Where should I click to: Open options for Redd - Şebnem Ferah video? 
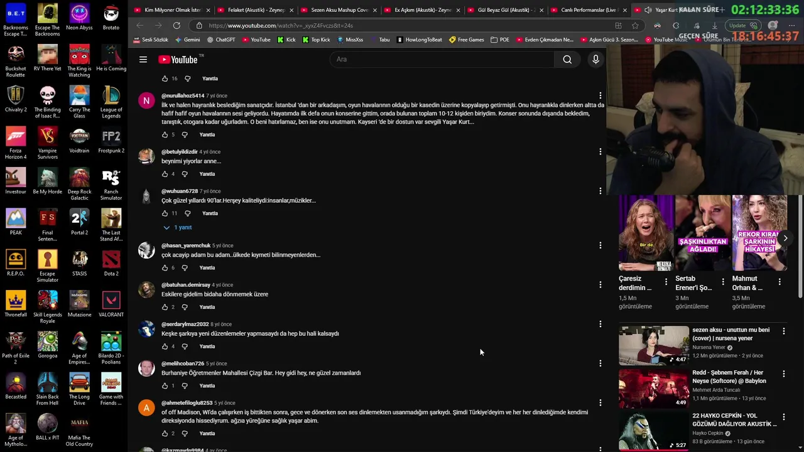pyautogui.click(x=783, y=374)
